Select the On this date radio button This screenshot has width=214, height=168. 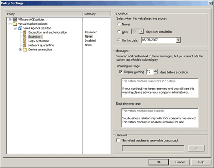point(119,40)
